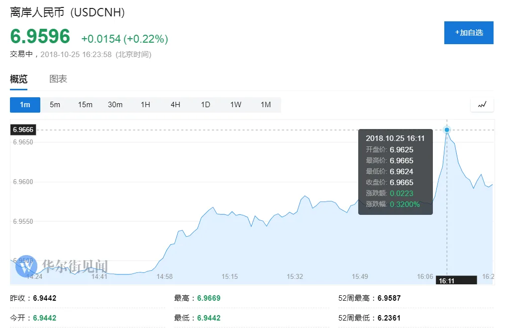Image resolution: width=506 pixels, height=328 pixels.
Task: Click the 最高 6.9669 value
Action: [x=209, y=298]
